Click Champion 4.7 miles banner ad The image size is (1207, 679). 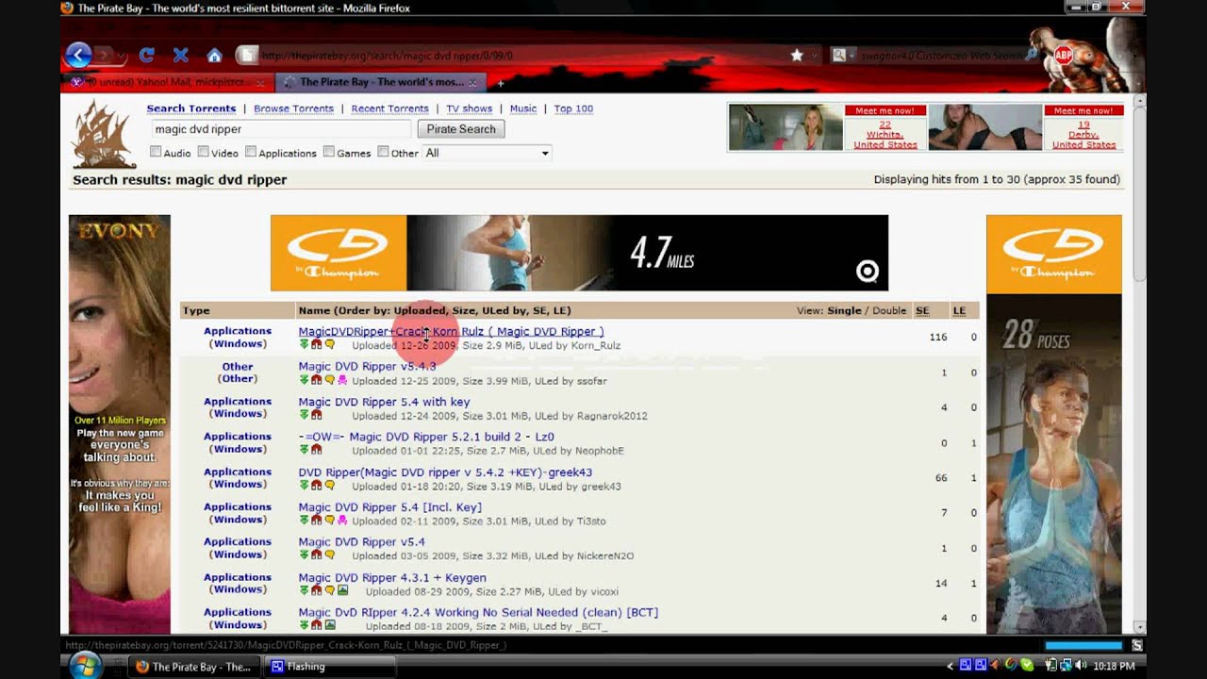click(579, 253)
